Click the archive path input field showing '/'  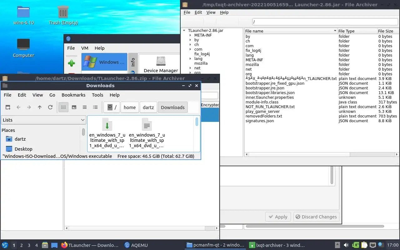(x=325, y=22)
